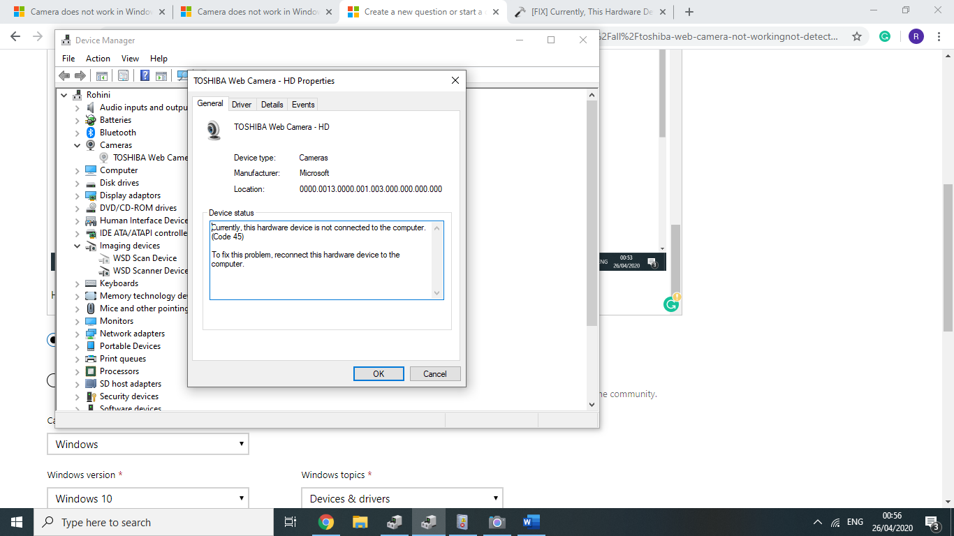Viewport: 954px width, 536px height.
Task: Expand the Audio inputs and outputs node
Action: tap(78, 107)
